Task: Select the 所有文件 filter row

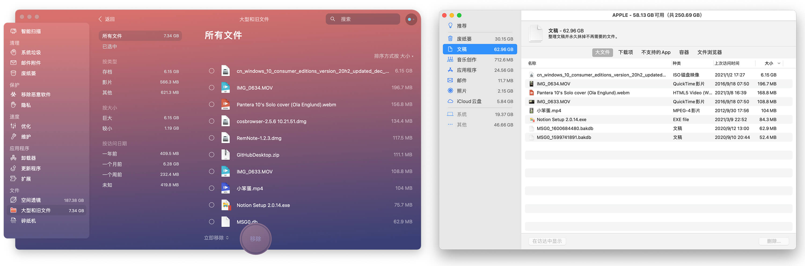Action: point(140,36)
